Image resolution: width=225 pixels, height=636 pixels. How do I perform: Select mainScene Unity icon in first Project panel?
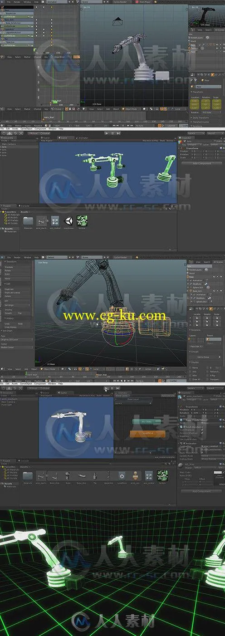point(69,221)
